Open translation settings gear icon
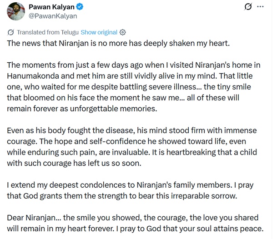 tap(123, 32)
